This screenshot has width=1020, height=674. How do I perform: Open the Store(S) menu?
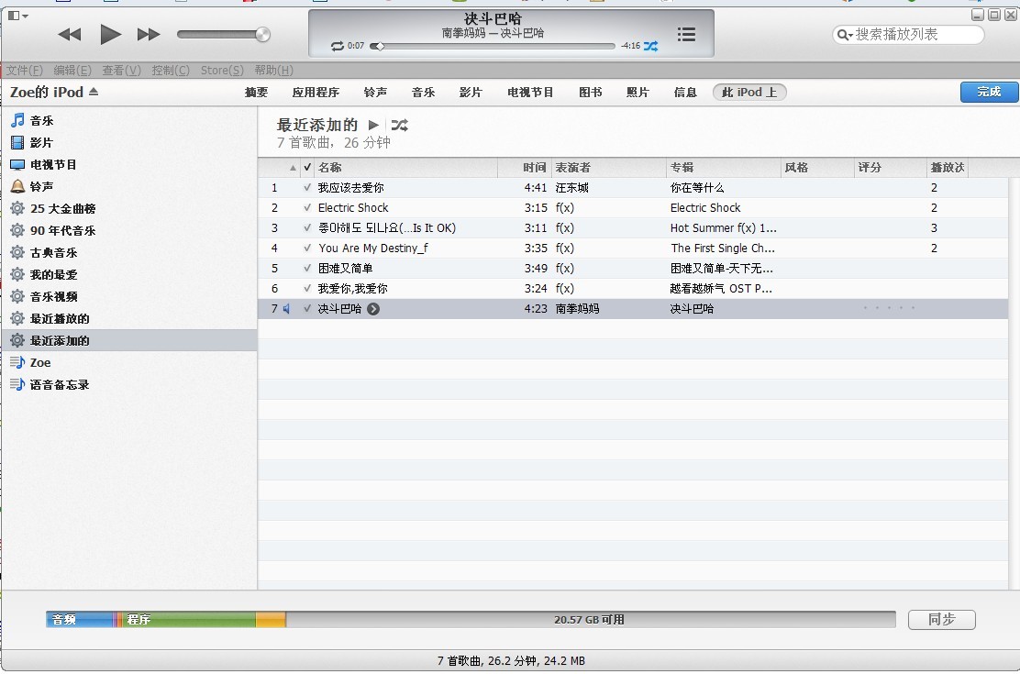(222, 71)
